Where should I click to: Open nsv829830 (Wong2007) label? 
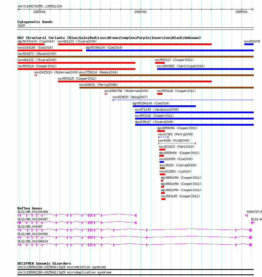[x=130, y=97]
